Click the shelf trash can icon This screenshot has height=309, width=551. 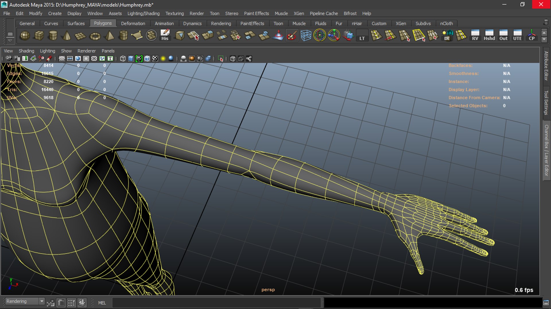[546, 22]
